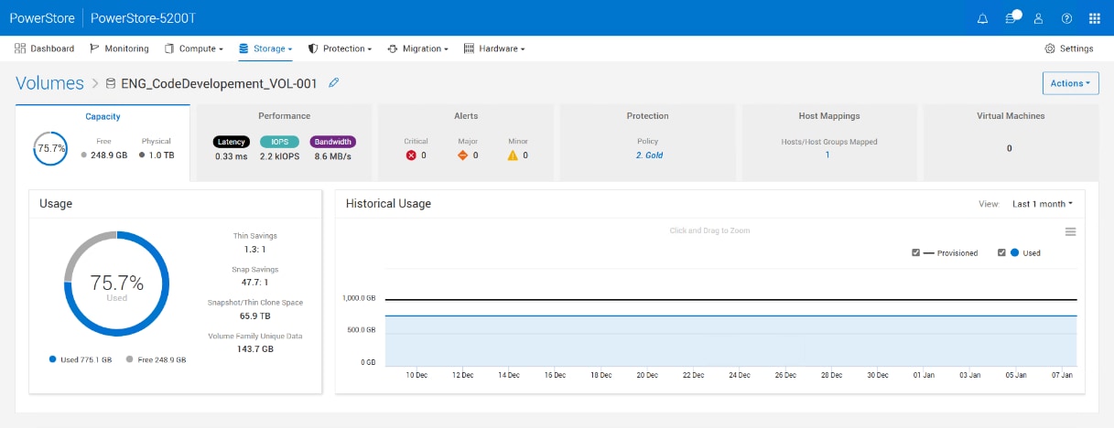Viewport: 1114px width, 428px height.
Task: Open the chart hamburger menu icon
Action: [1070, 232]
